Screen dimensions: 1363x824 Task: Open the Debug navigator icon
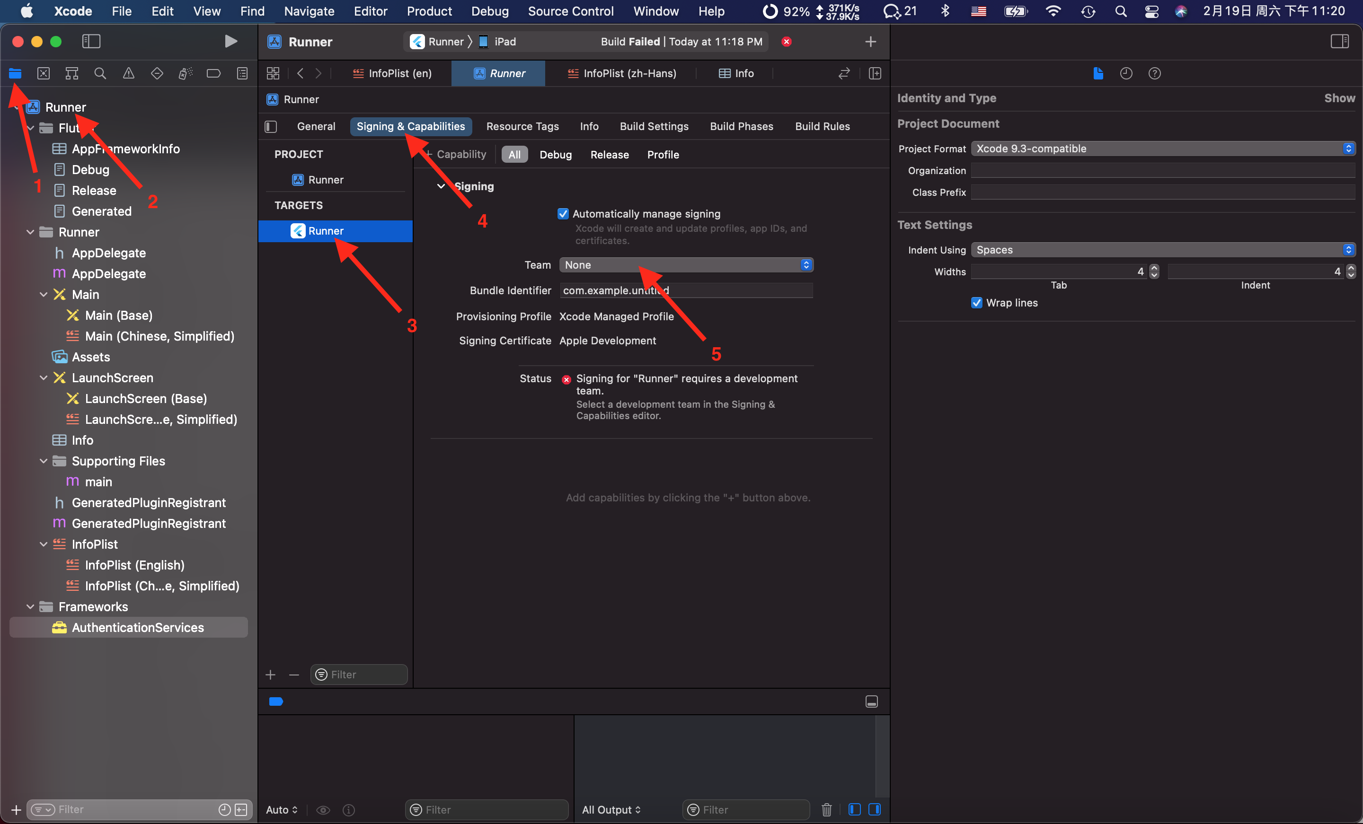click(186, 73)
